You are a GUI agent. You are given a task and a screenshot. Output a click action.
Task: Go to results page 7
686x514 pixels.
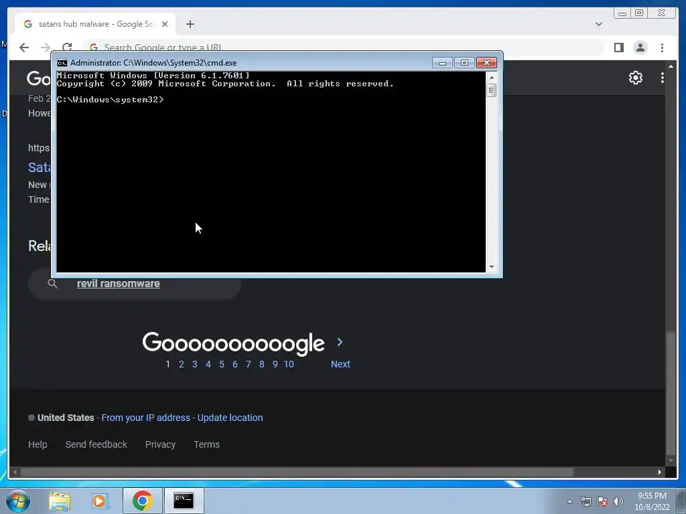[249, 364]
